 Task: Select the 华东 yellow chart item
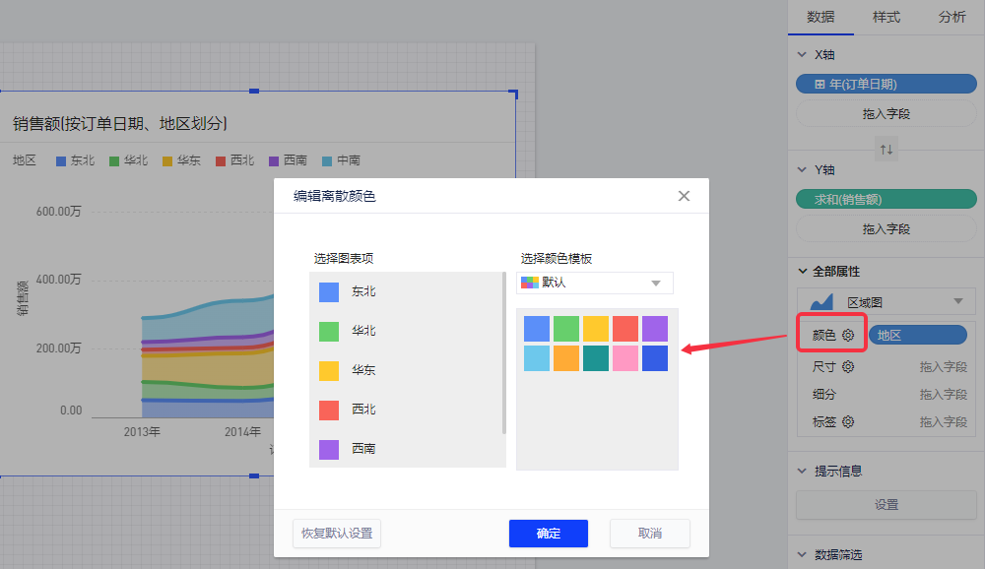[406, 370]
